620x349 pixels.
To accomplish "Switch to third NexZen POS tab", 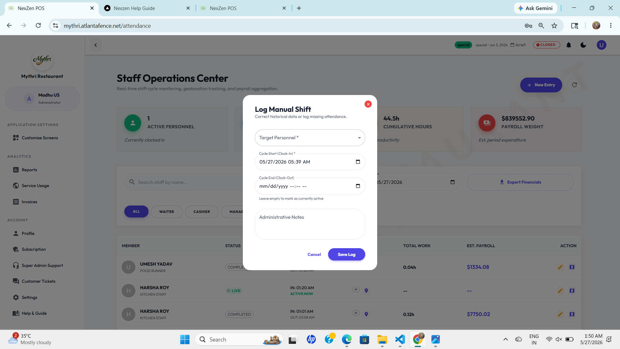I will [243, 8].
